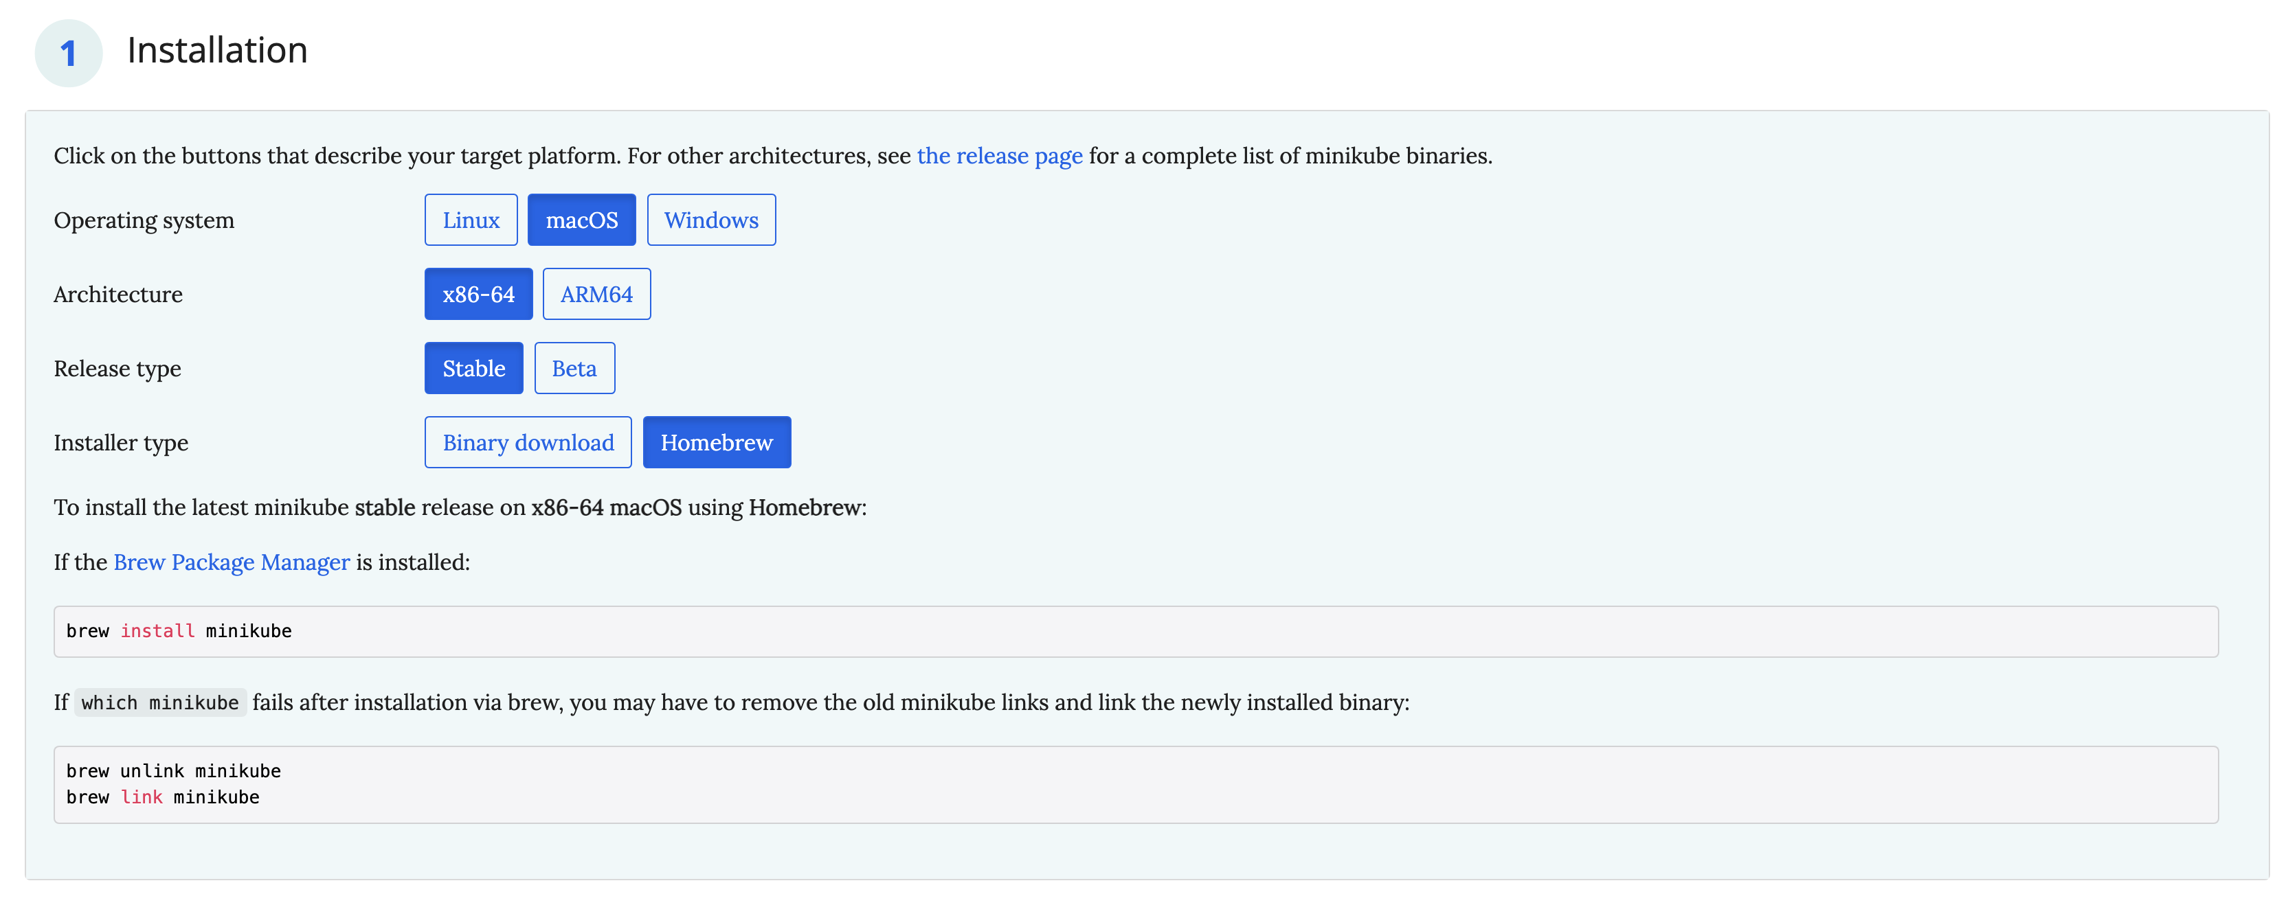Pick the Windows operating system option
The width and height of the screenshot is (2288, 905).
[710, 220]
